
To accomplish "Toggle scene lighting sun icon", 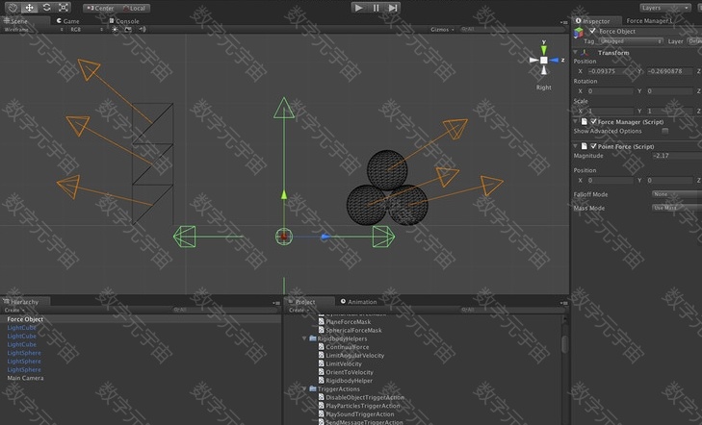I will click(x=115, y=29).
